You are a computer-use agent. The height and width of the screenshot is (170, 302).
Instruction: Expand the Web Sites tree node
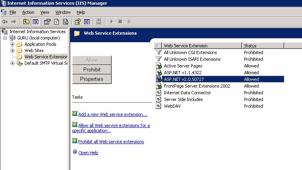pyautogui.click(x=12, y=51)
